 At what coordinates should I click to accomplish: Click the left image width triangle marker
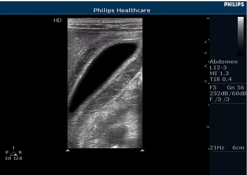[x=68, y=150]
